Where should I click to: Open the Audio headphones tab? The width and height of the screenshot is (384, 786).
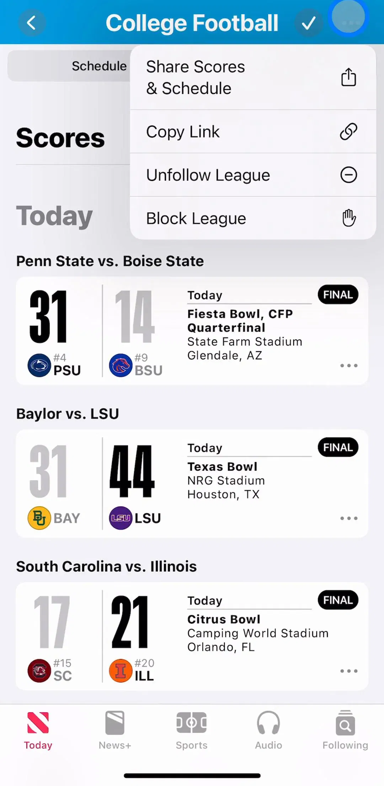(x=268, y=730)
